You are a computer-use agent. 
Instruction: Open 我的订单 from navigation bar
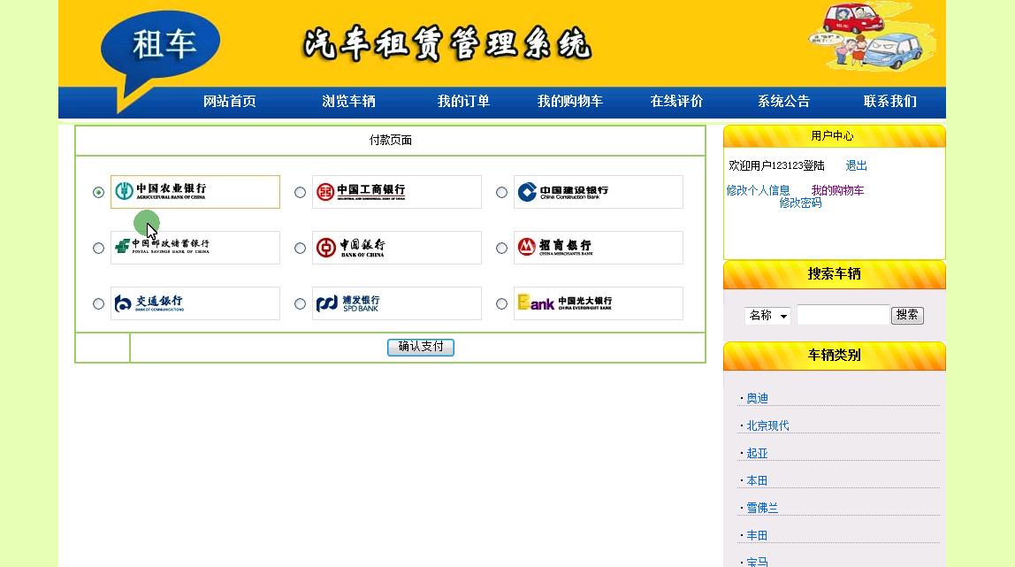pos(463,101)
